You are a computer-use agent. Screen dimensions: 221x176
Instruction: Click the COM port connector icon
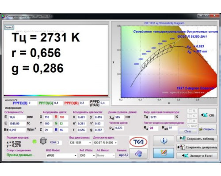43,141
